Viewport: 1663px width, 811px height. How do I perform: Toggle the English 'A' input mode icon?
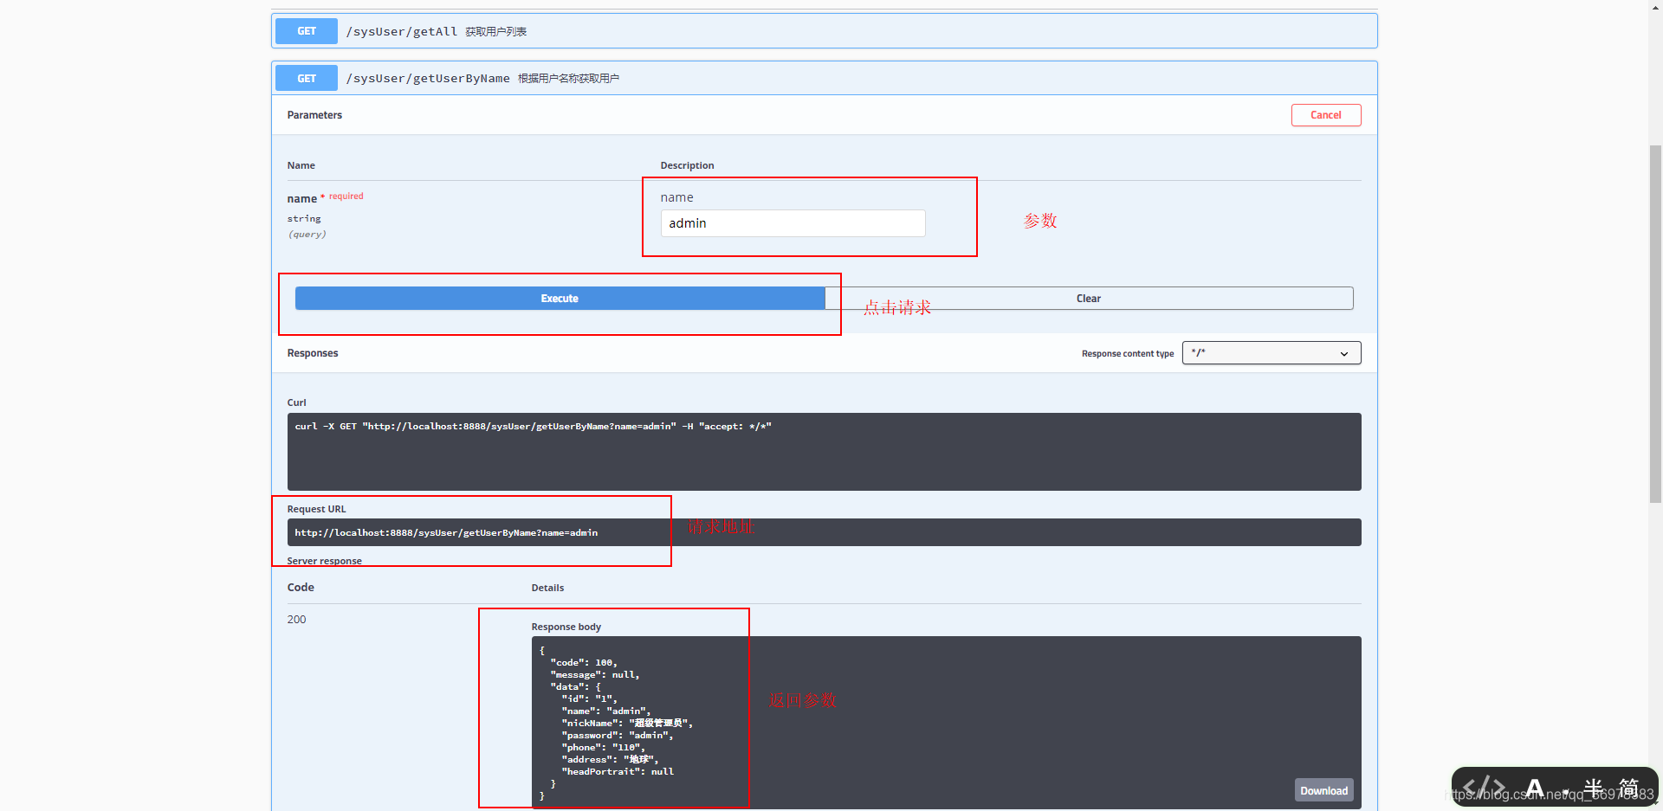(x=1534, y=788)
